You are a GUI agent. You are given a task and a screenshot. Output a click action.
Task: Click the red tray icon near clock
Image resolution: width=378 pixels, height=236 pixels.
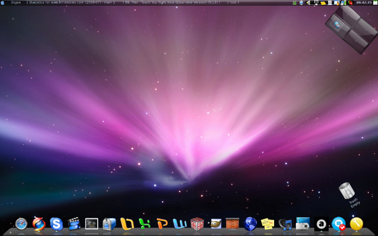click(x=350, y=3)
